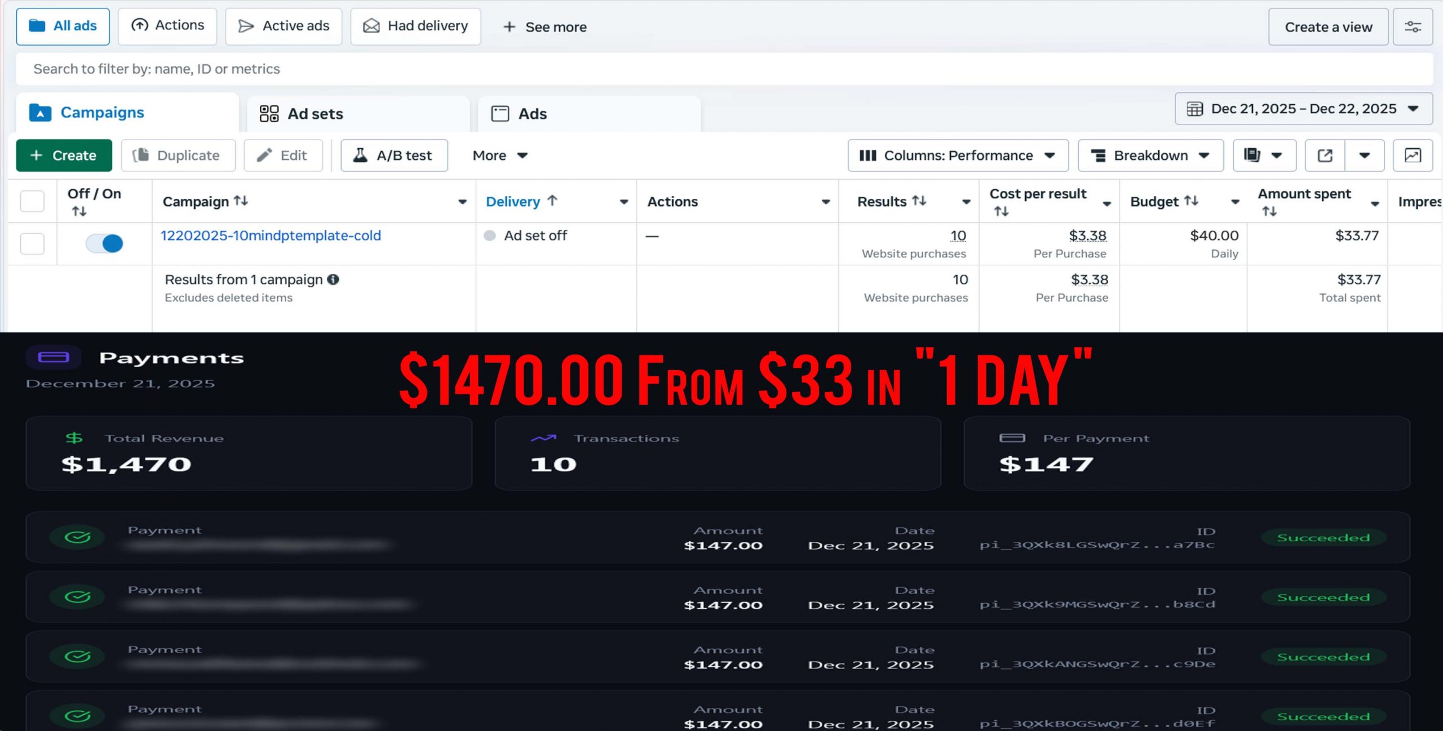Click the green Create button
1443x731 pixels.
64,155
